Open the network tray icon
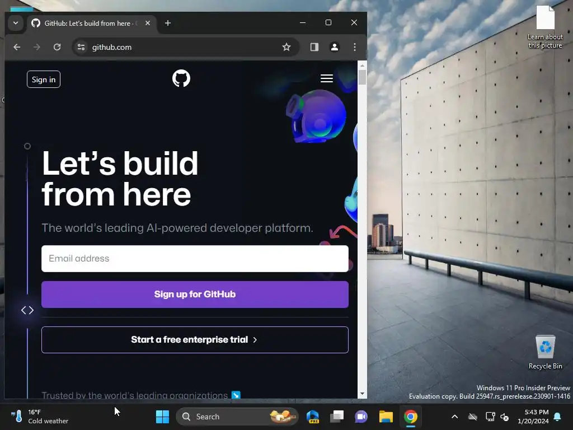 pyautogui.click(x=490, y=417)
